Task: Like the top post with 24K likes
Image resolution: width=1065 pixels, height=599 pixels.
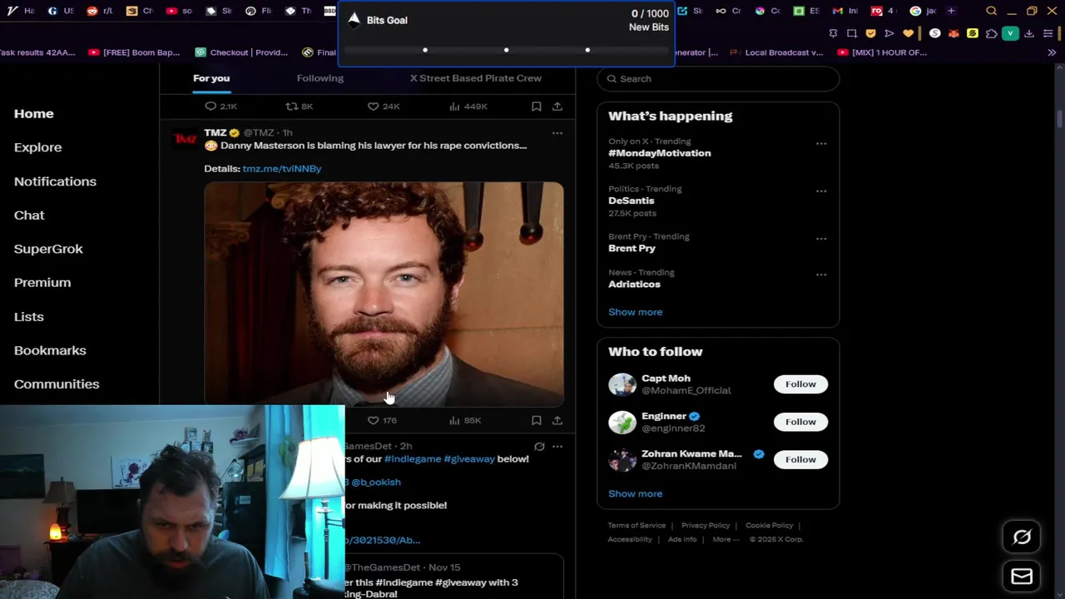Action: tap(384, 106)
